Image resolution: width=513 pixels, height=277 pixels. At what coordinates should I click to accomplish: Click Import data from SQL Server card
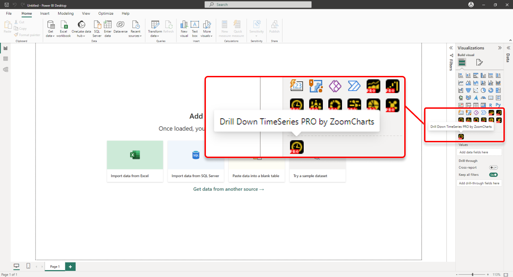196,161
